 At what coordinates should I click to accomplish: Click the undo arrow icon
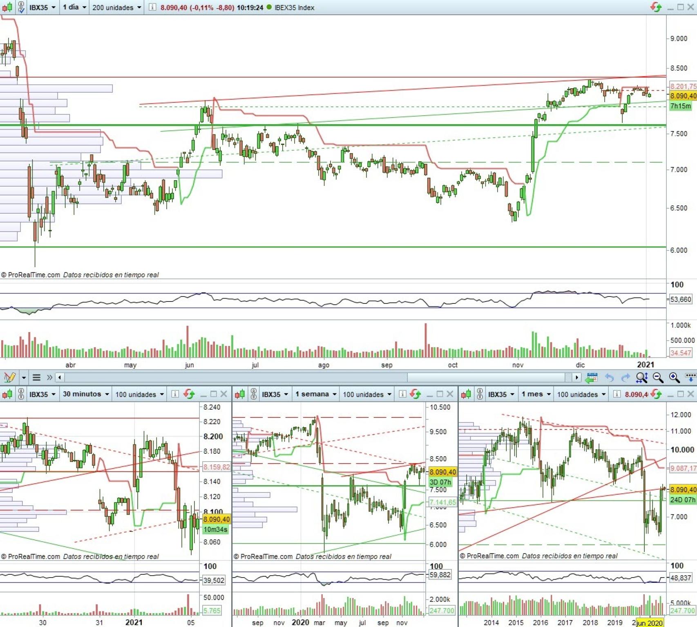pyautogui.click(x=609, y=378)
